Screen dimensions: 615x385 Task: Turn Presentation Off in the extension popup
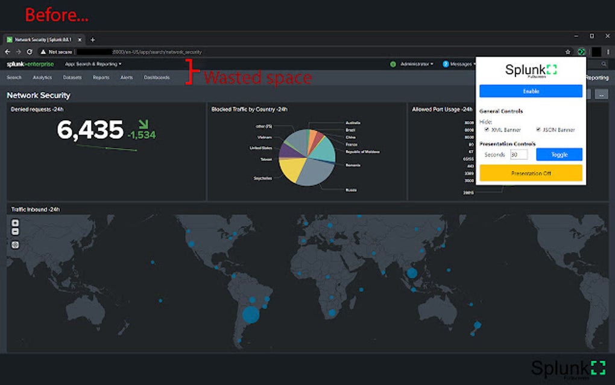(532, 174)
